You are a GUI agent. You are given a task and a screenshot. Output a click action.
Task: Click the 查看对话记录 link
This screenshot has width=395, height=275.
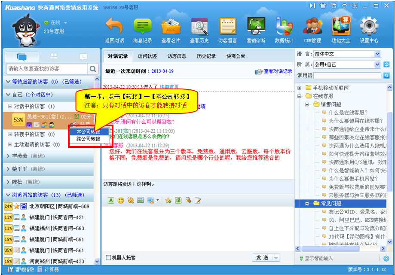pos(277,71)
